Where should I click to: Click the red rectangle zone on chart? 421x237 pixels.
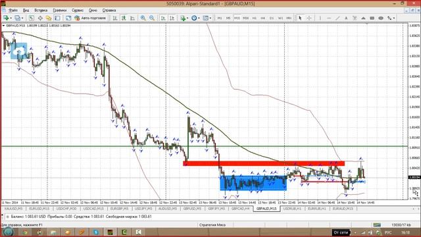click(264, 163)
